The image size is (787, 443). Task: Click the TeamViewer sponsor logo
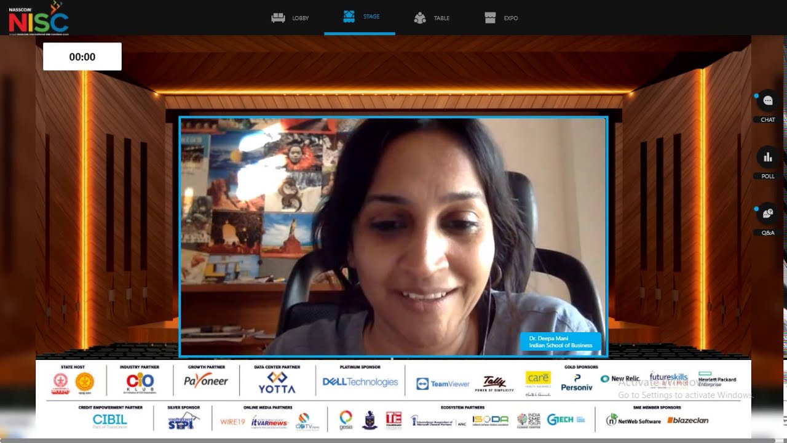[x=443, y=383]
